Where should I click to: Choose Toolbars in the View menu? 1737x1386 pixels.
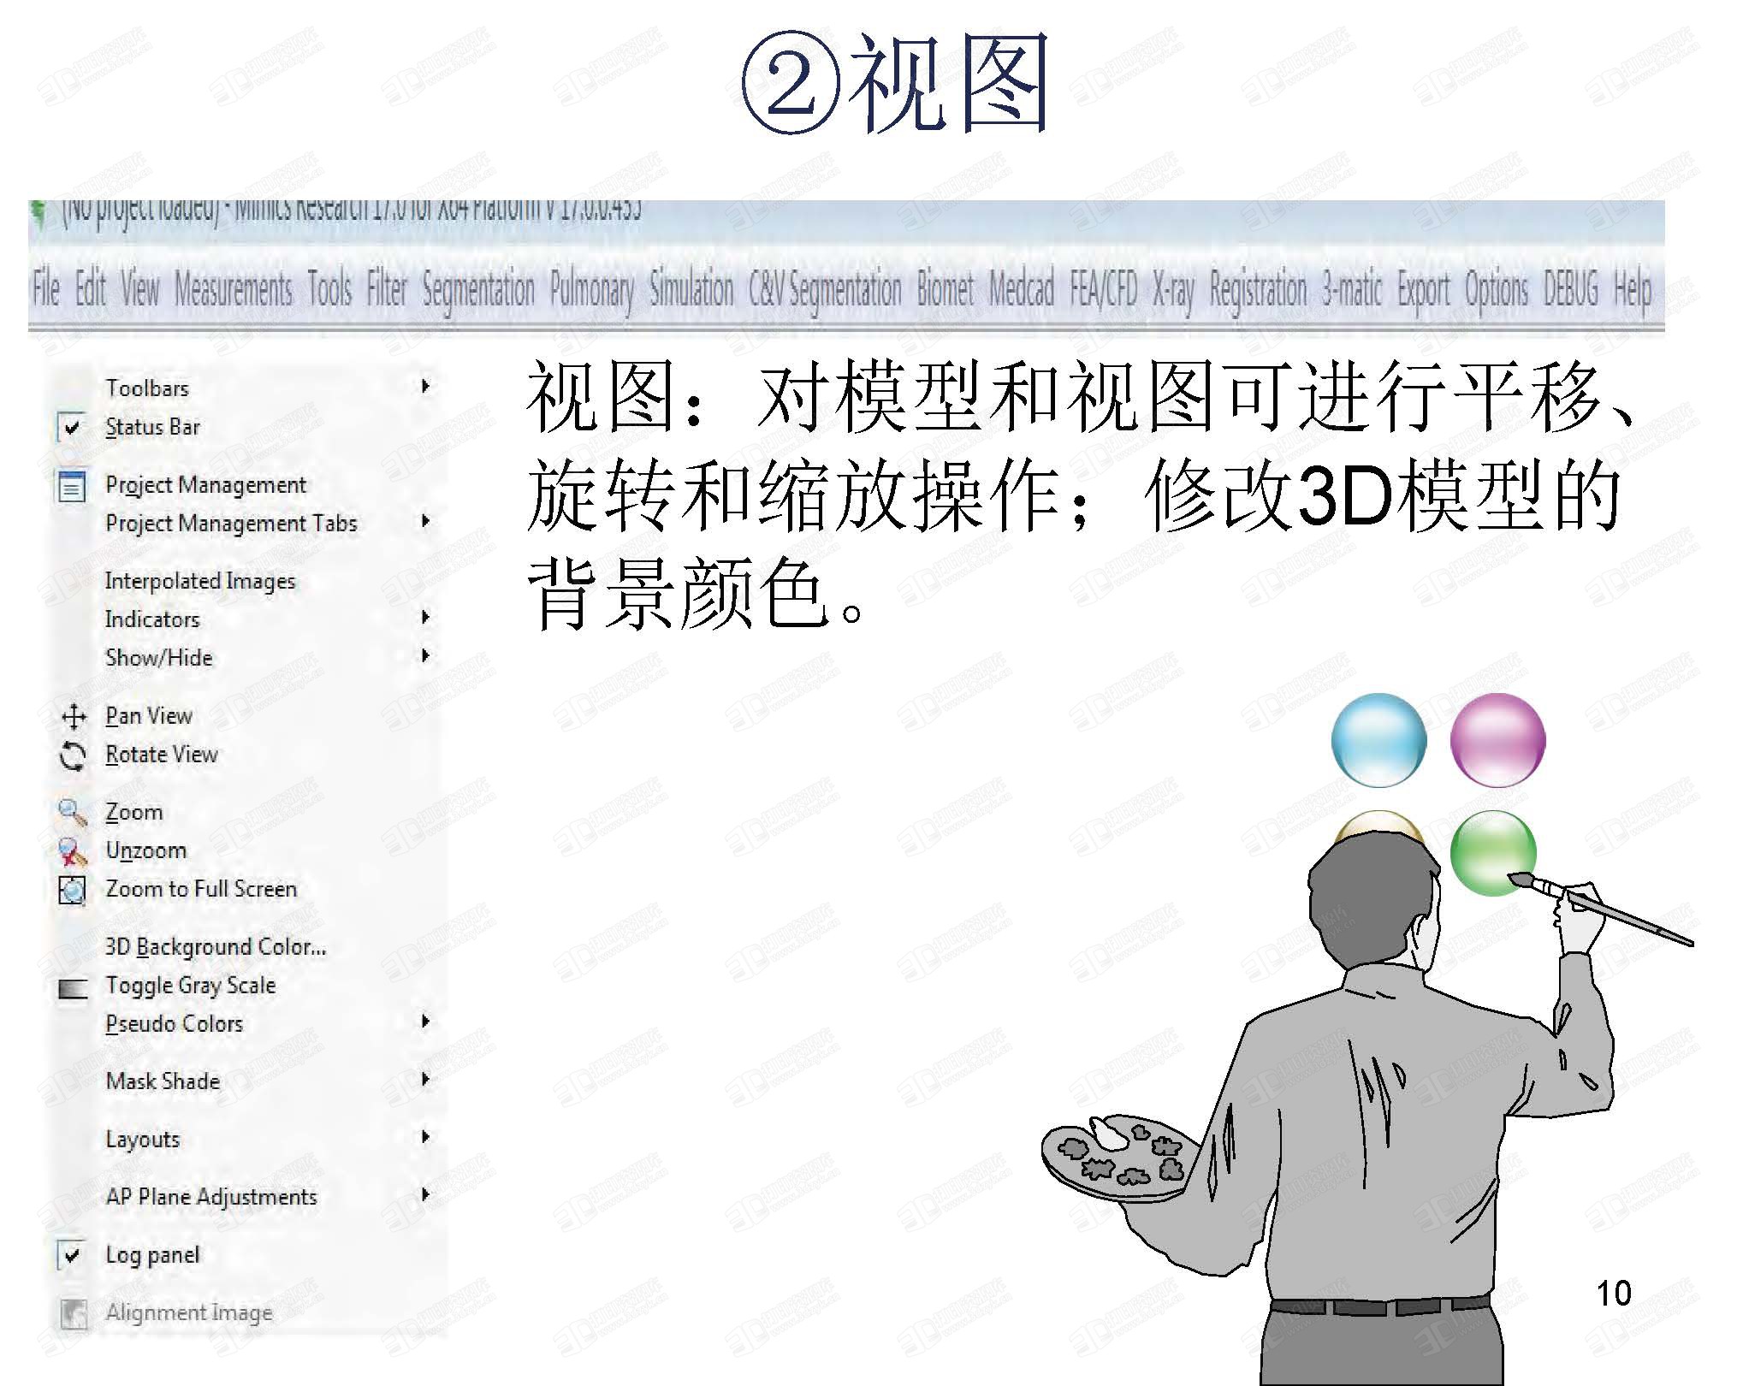(x=147, y=388)
